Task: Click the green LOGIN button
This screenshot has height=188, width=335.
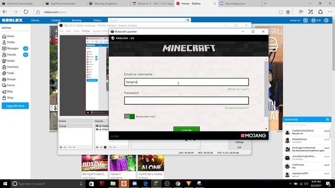Action: click(186, 129)
